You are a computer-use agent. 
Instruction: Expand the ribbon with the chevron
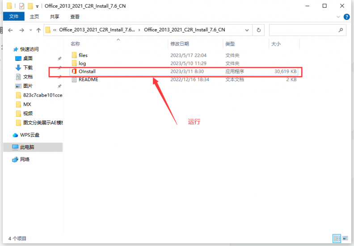coord(338,17)
